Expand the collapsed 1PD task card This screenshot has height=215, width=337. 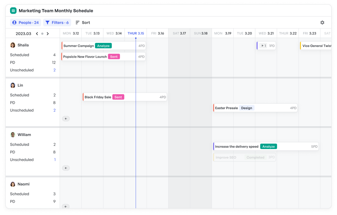click(263, 46)
